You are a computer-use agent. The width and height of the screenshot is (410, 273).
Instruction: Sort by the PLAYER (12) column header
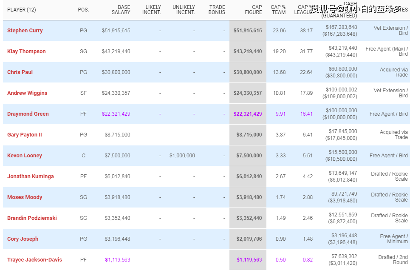(21, 10)
